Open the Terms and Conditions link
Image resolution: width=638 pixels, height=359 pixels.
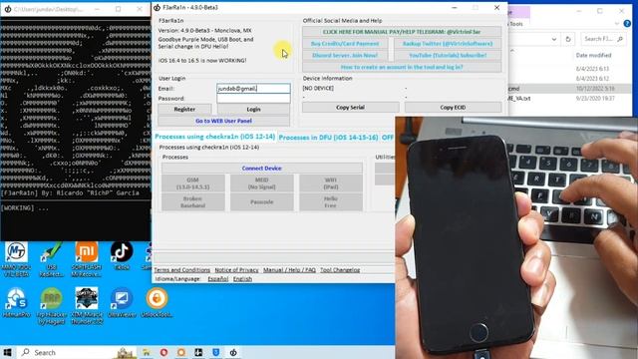click(x=181, y=270)
